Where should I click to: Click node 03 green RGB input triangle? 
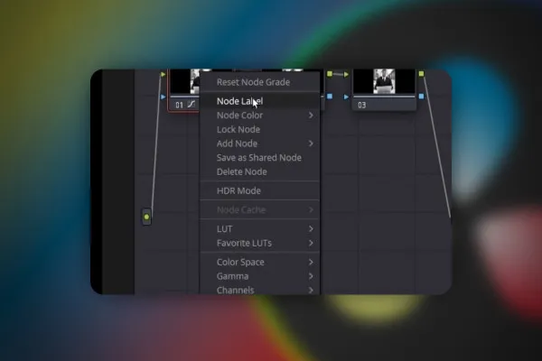(x=346, y=74)
